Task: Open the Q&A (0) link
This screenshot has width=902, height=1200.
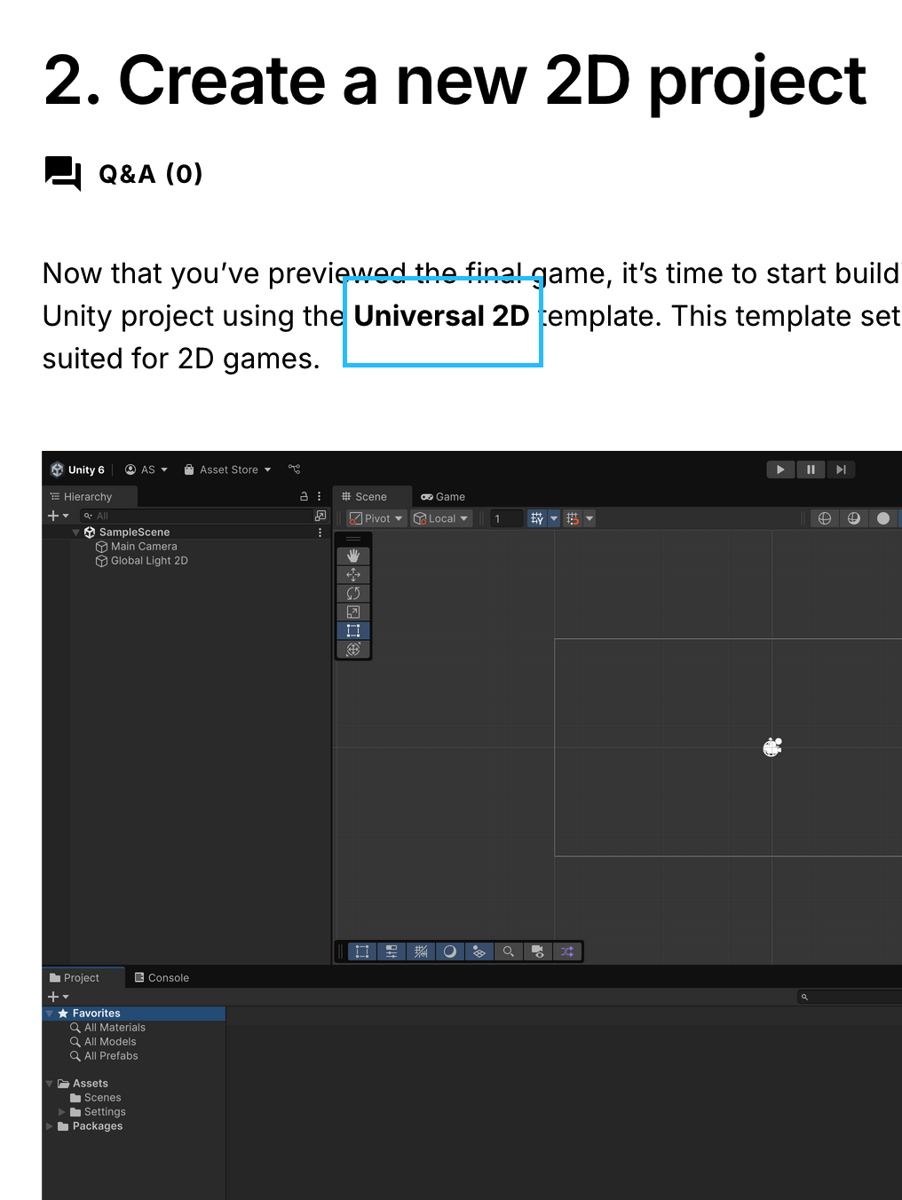Action: (151, 174)
